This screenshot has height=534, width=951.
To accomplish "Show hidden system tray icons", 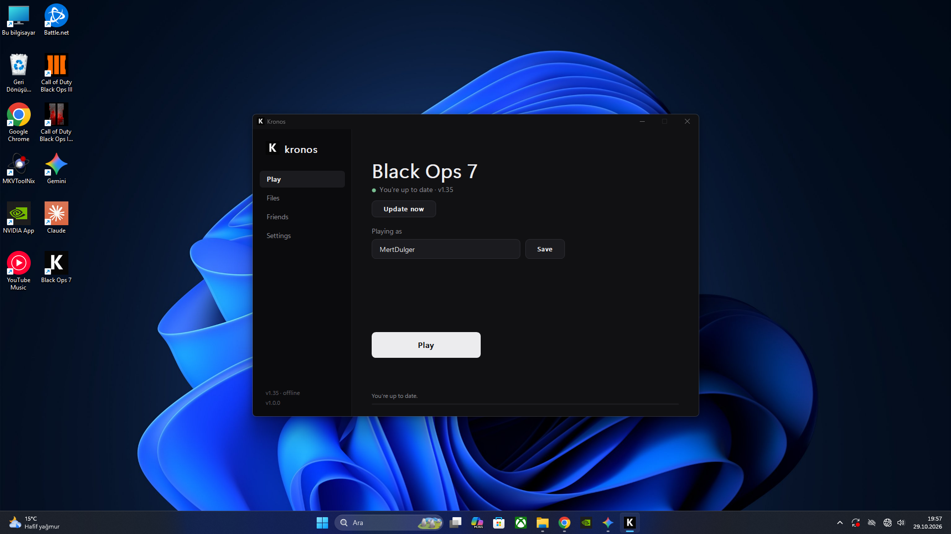I will 840,523.
